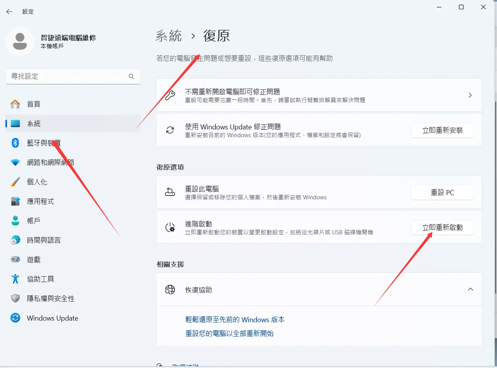Click the wrench icon of troubleshoot row
This screenshot has width=497, height=368.
170,95
